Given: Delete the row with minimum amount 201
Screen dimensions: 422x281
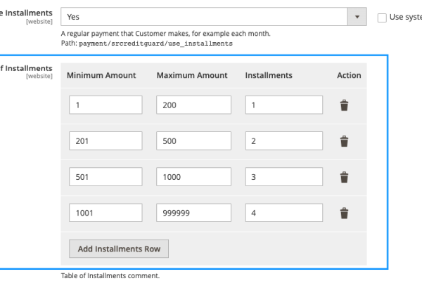Looking at the screenshot, I should pyautogui.click(x=344, y=141).
